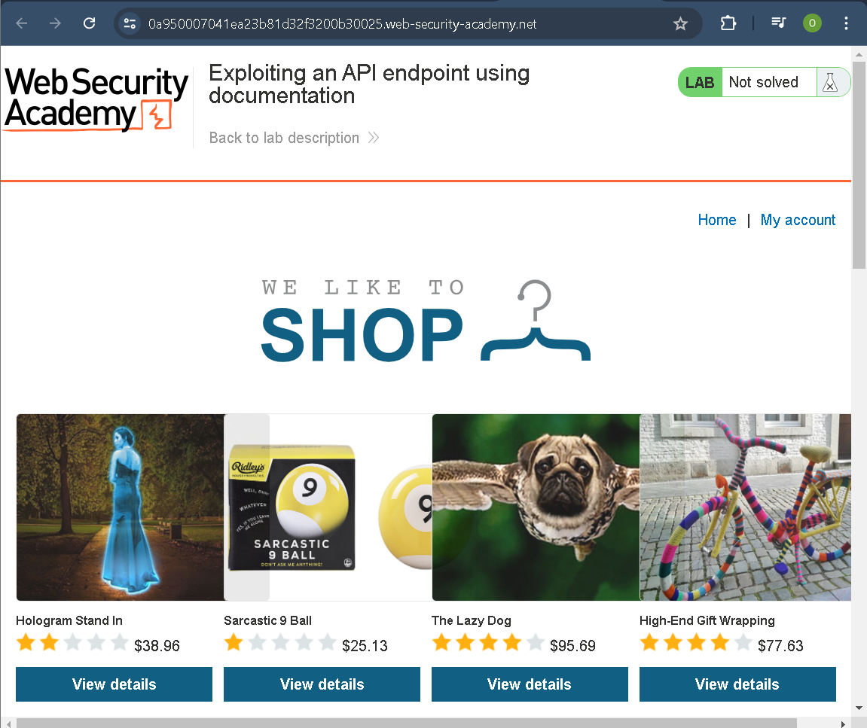The width and height of the screenshot is (867, 728).
Task: Open the Home navigation link
Action: tap(716, 220)
